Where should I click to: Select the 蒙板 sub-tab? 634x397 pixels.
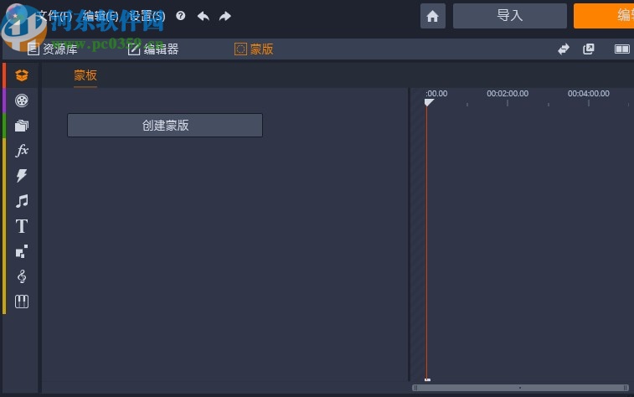tap(85, 75)
